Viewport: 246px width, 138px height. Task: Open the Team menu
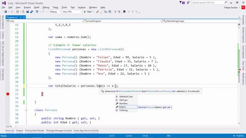tap(55, 7)
